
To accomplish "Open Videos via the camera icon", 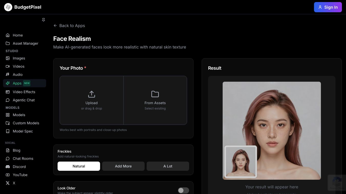I will pos(8,66).
